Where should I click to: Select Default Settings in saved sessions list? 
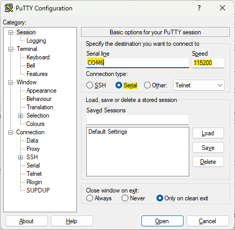click(x=108, y=132)
